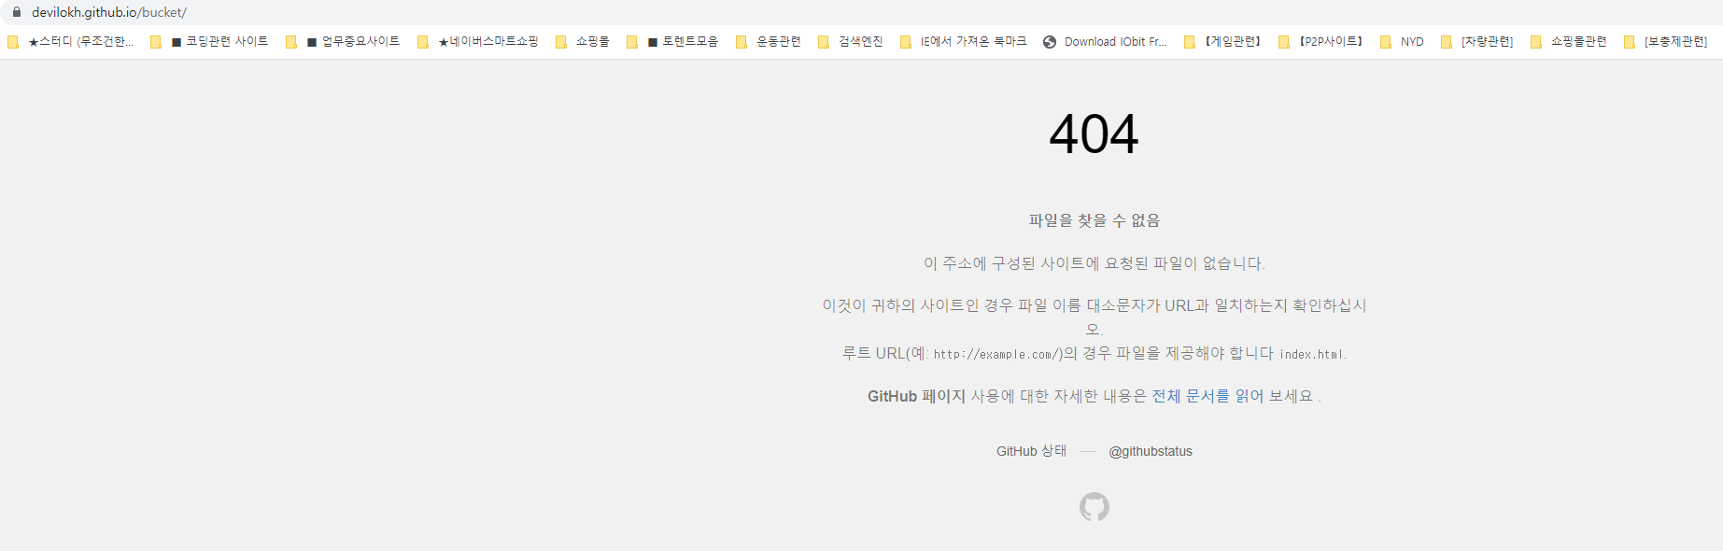This screenshot has height=551, width=1723.
Task: Select the devilokh.github.io/bucket/ address text
Action: 109,12
